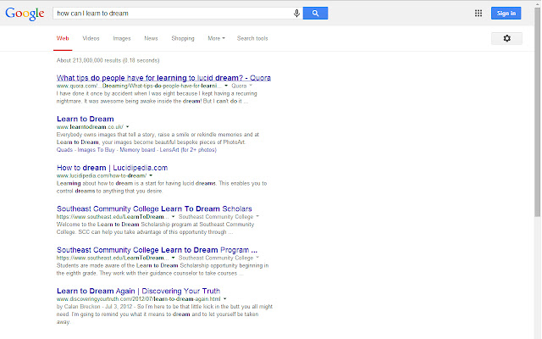This screenshot has height=339, width=542.
Task: Open the Quads sitelink
Action: 64,150
